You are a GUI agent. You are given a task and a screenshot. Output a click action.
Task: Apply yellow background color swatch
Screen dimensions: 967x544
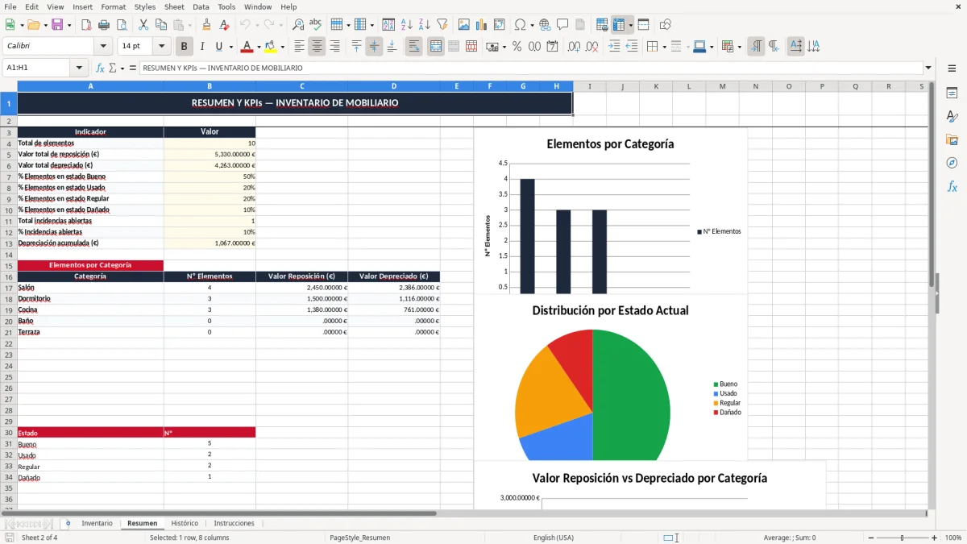pos(271,47)
